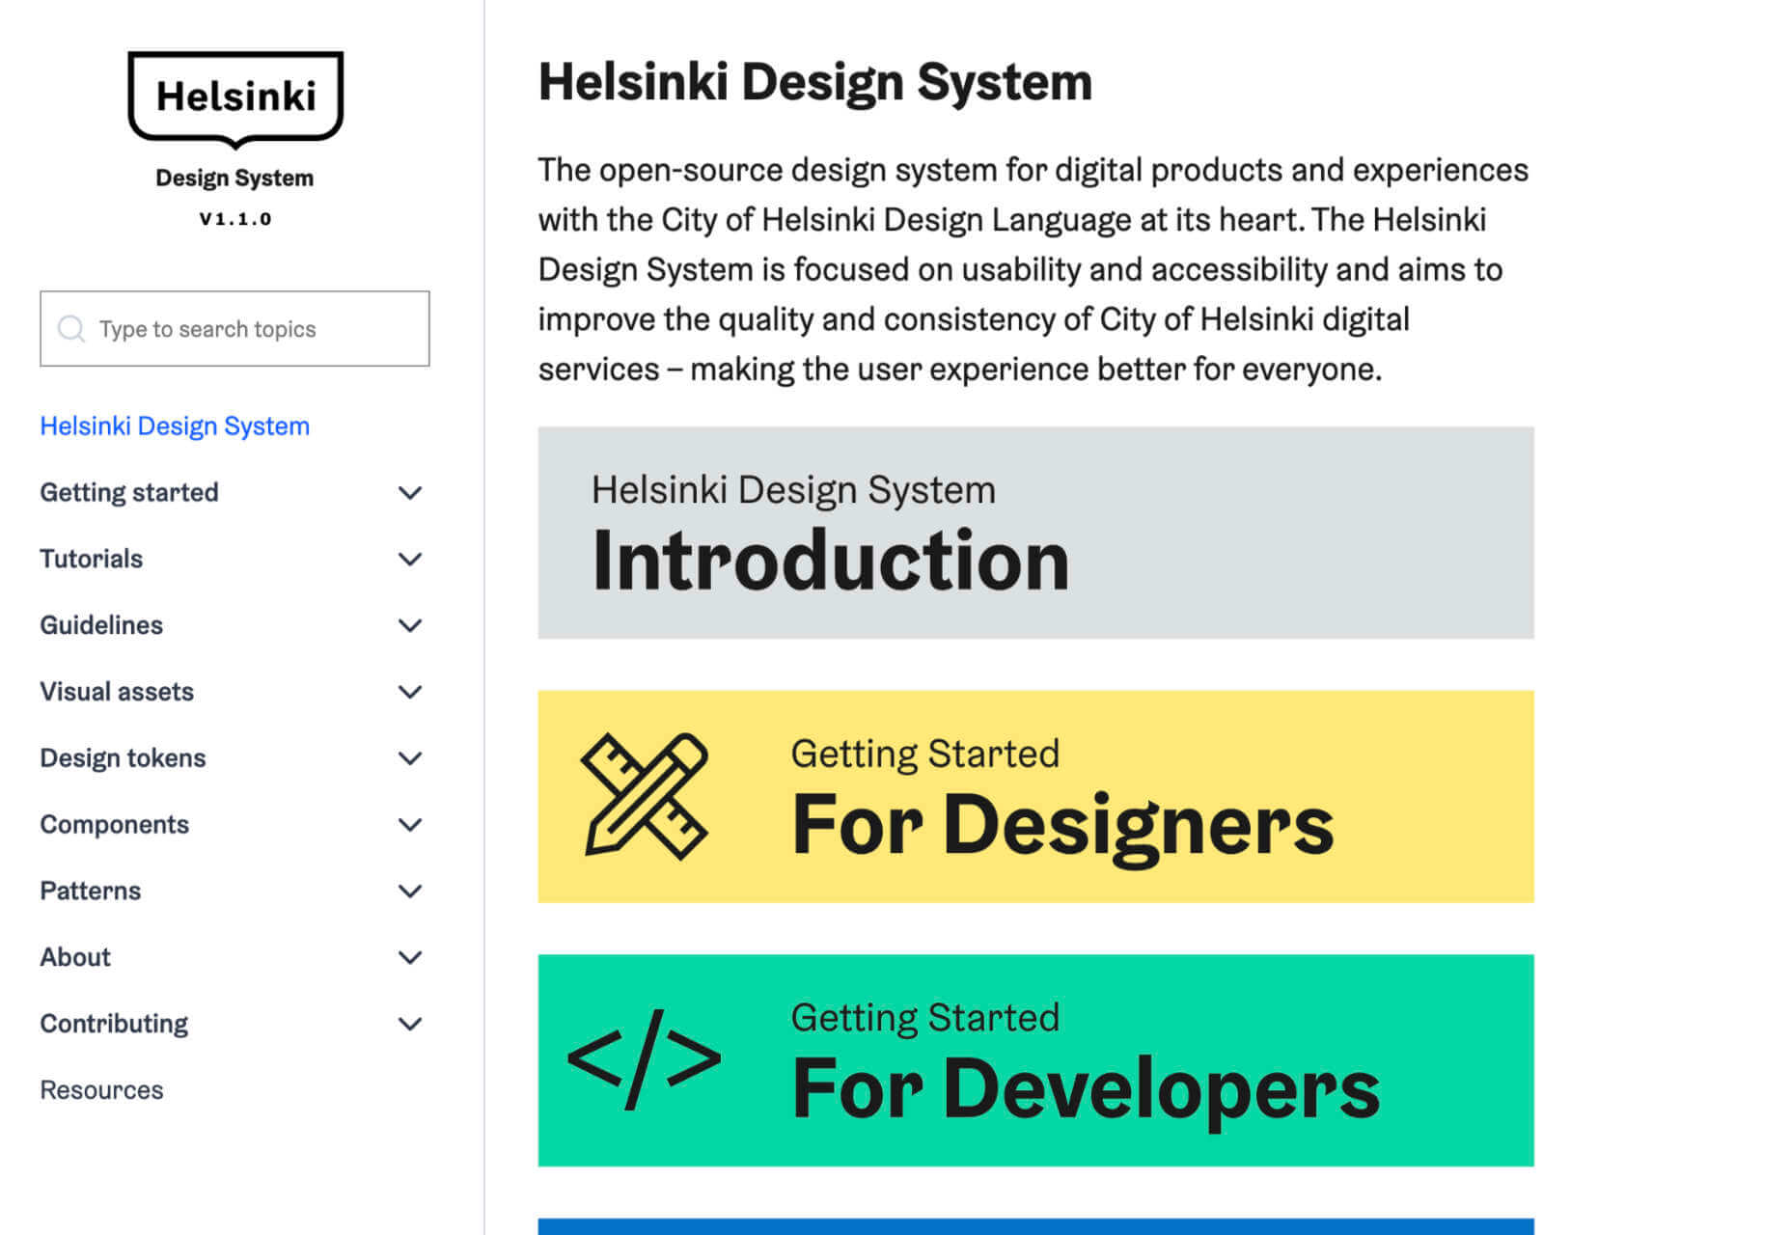Select Design tokens in the sidebar

(123, 758)
